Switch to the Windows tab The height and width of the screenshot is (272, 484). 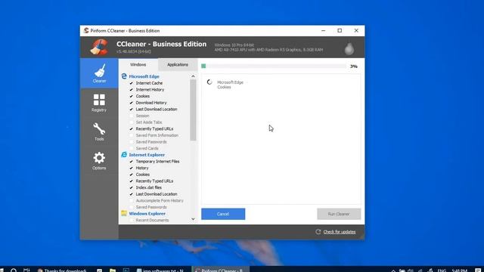click(x=138, y=65)
